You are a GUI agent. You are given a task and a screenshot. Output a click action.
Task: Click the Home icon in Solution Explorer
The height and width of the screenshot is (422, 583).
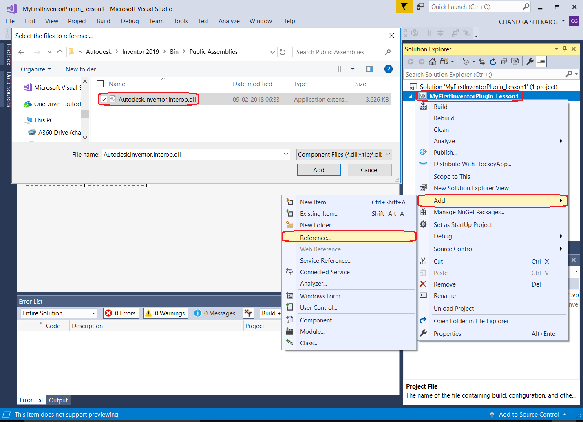coord(433,62)
